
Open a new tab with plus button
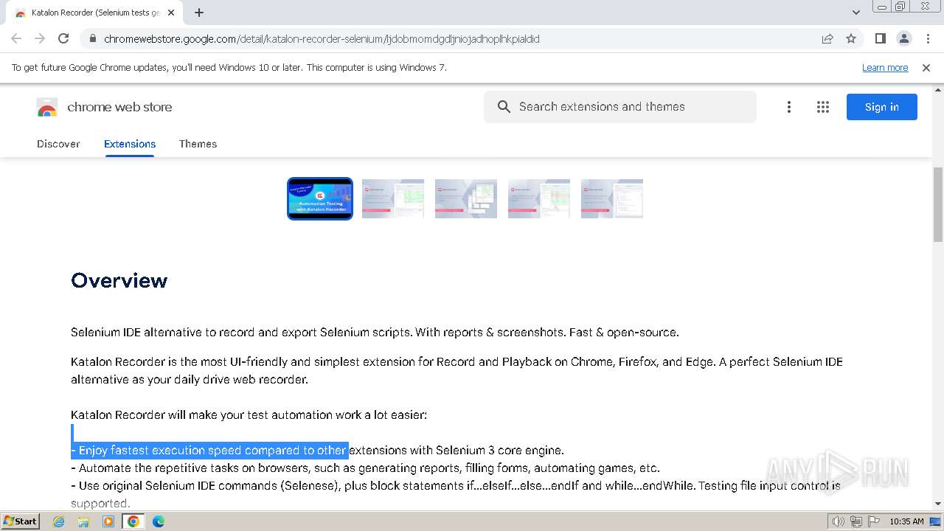pyautogui.click(x=198, y=13)
